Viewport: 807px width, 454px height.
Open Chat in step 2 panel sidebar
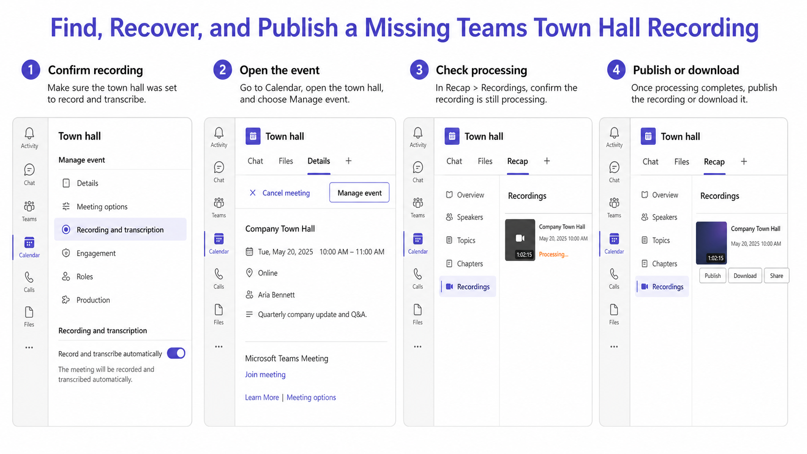tap(219, 172)
